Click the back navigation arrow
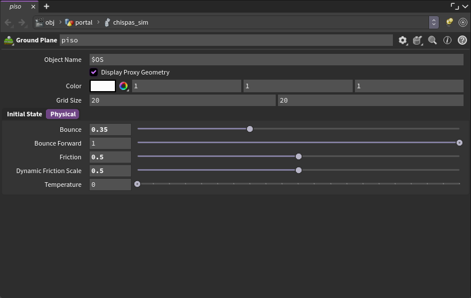The width and height of the screenshot is (471, 298). 8,22
